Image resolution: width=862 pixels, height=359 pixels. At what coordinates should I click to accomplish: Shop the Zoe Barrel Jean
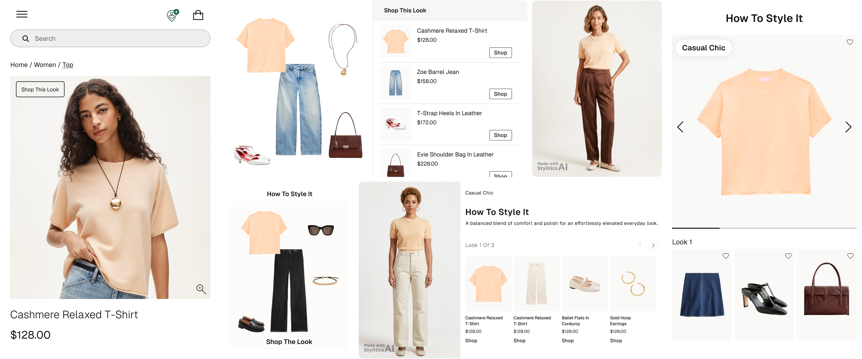click(x=500, y=94)
